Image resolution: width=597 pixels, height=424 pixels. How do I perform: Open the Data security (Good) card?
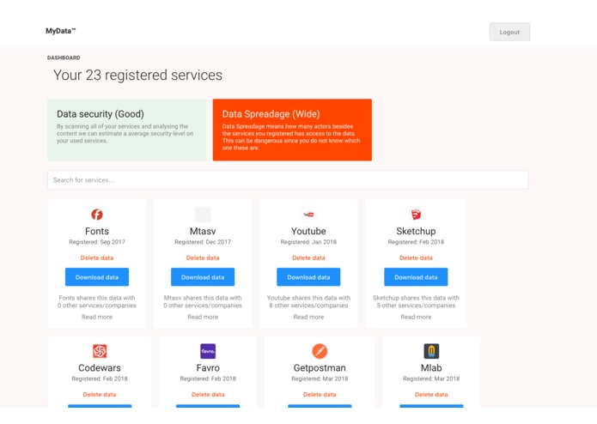127,130
